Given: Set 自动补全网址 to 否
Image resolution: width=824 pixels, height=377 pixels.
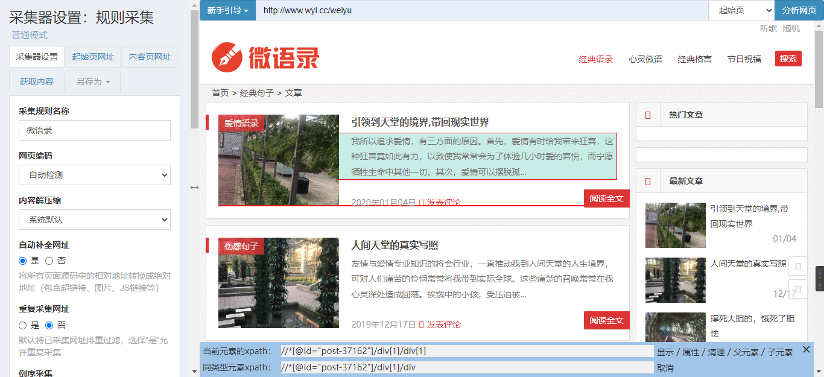Looking at the screenshot, I should click(x=49, y=261).
